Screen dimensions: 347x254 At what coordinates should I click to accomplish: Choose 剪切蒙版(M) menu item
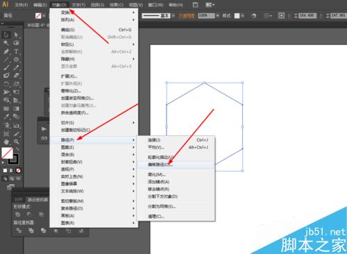coord(94,201)
